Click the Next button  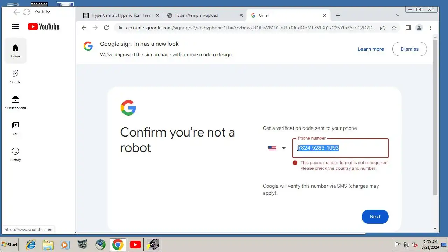pos(375,217)
